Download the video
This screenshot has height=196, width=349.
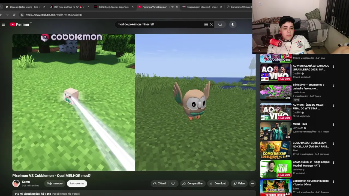(218, 183)
